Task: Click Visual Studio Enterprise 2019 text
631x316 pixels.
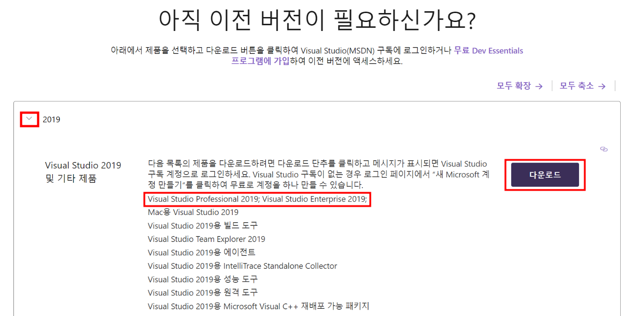Action: click(x=314, y=199)
